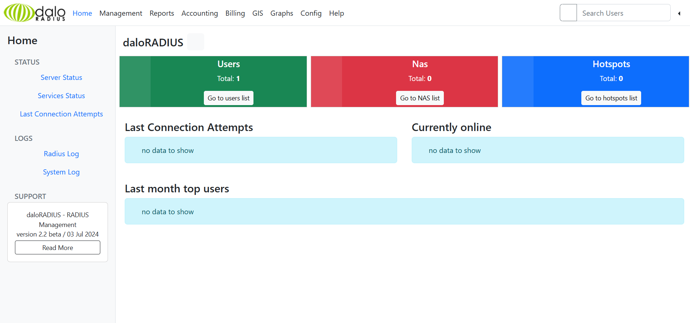Open the Config menu
This screenshot has width=690, height=323.
click(311, 13)
